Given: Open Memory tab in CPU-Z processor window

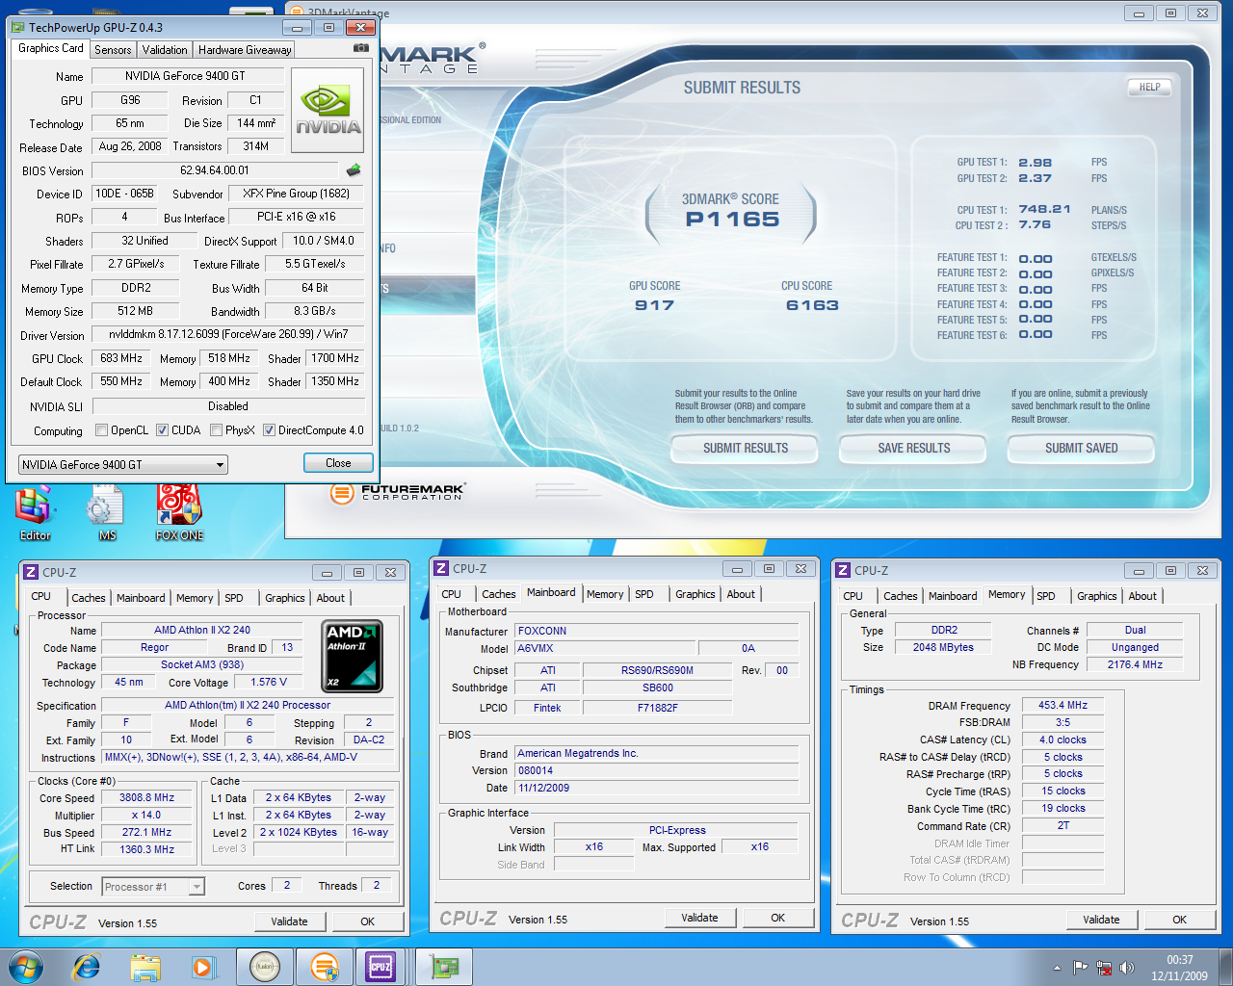Looking at the screenshot, I should pos(195,598).
